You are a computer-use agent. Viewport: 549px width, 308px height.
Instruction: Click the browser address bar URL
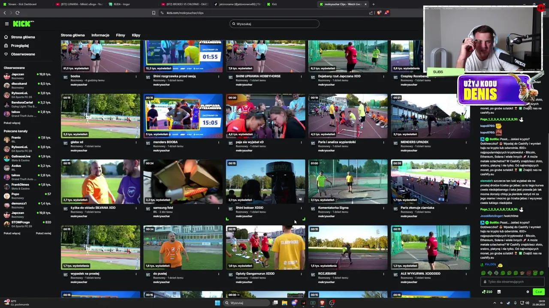[185, 13]
